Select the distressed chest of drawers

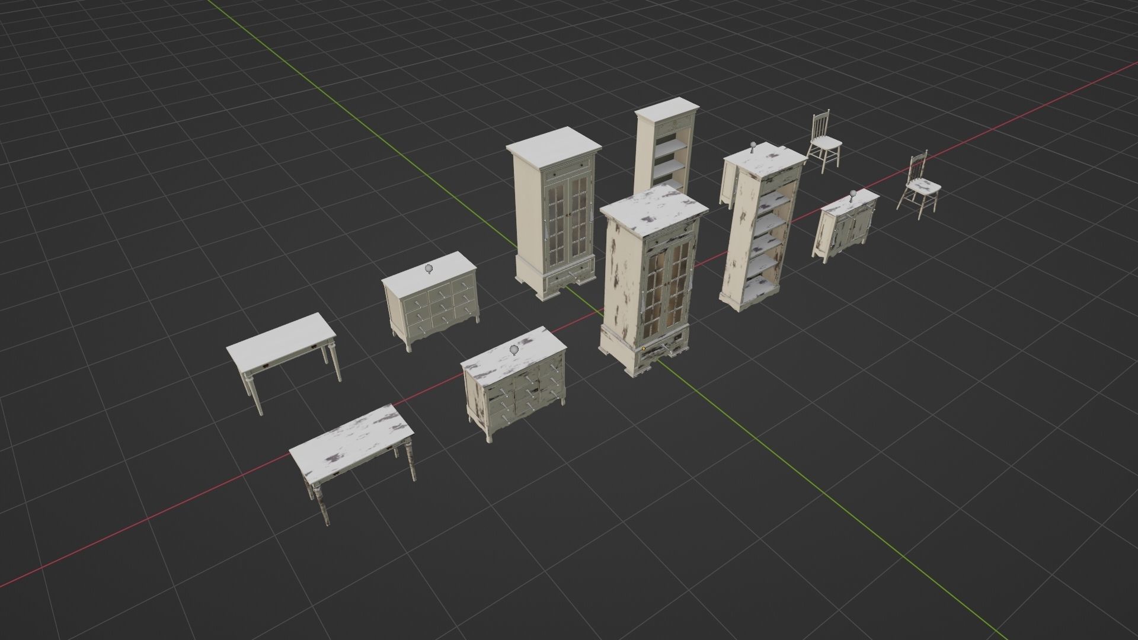tap(514, 383)
